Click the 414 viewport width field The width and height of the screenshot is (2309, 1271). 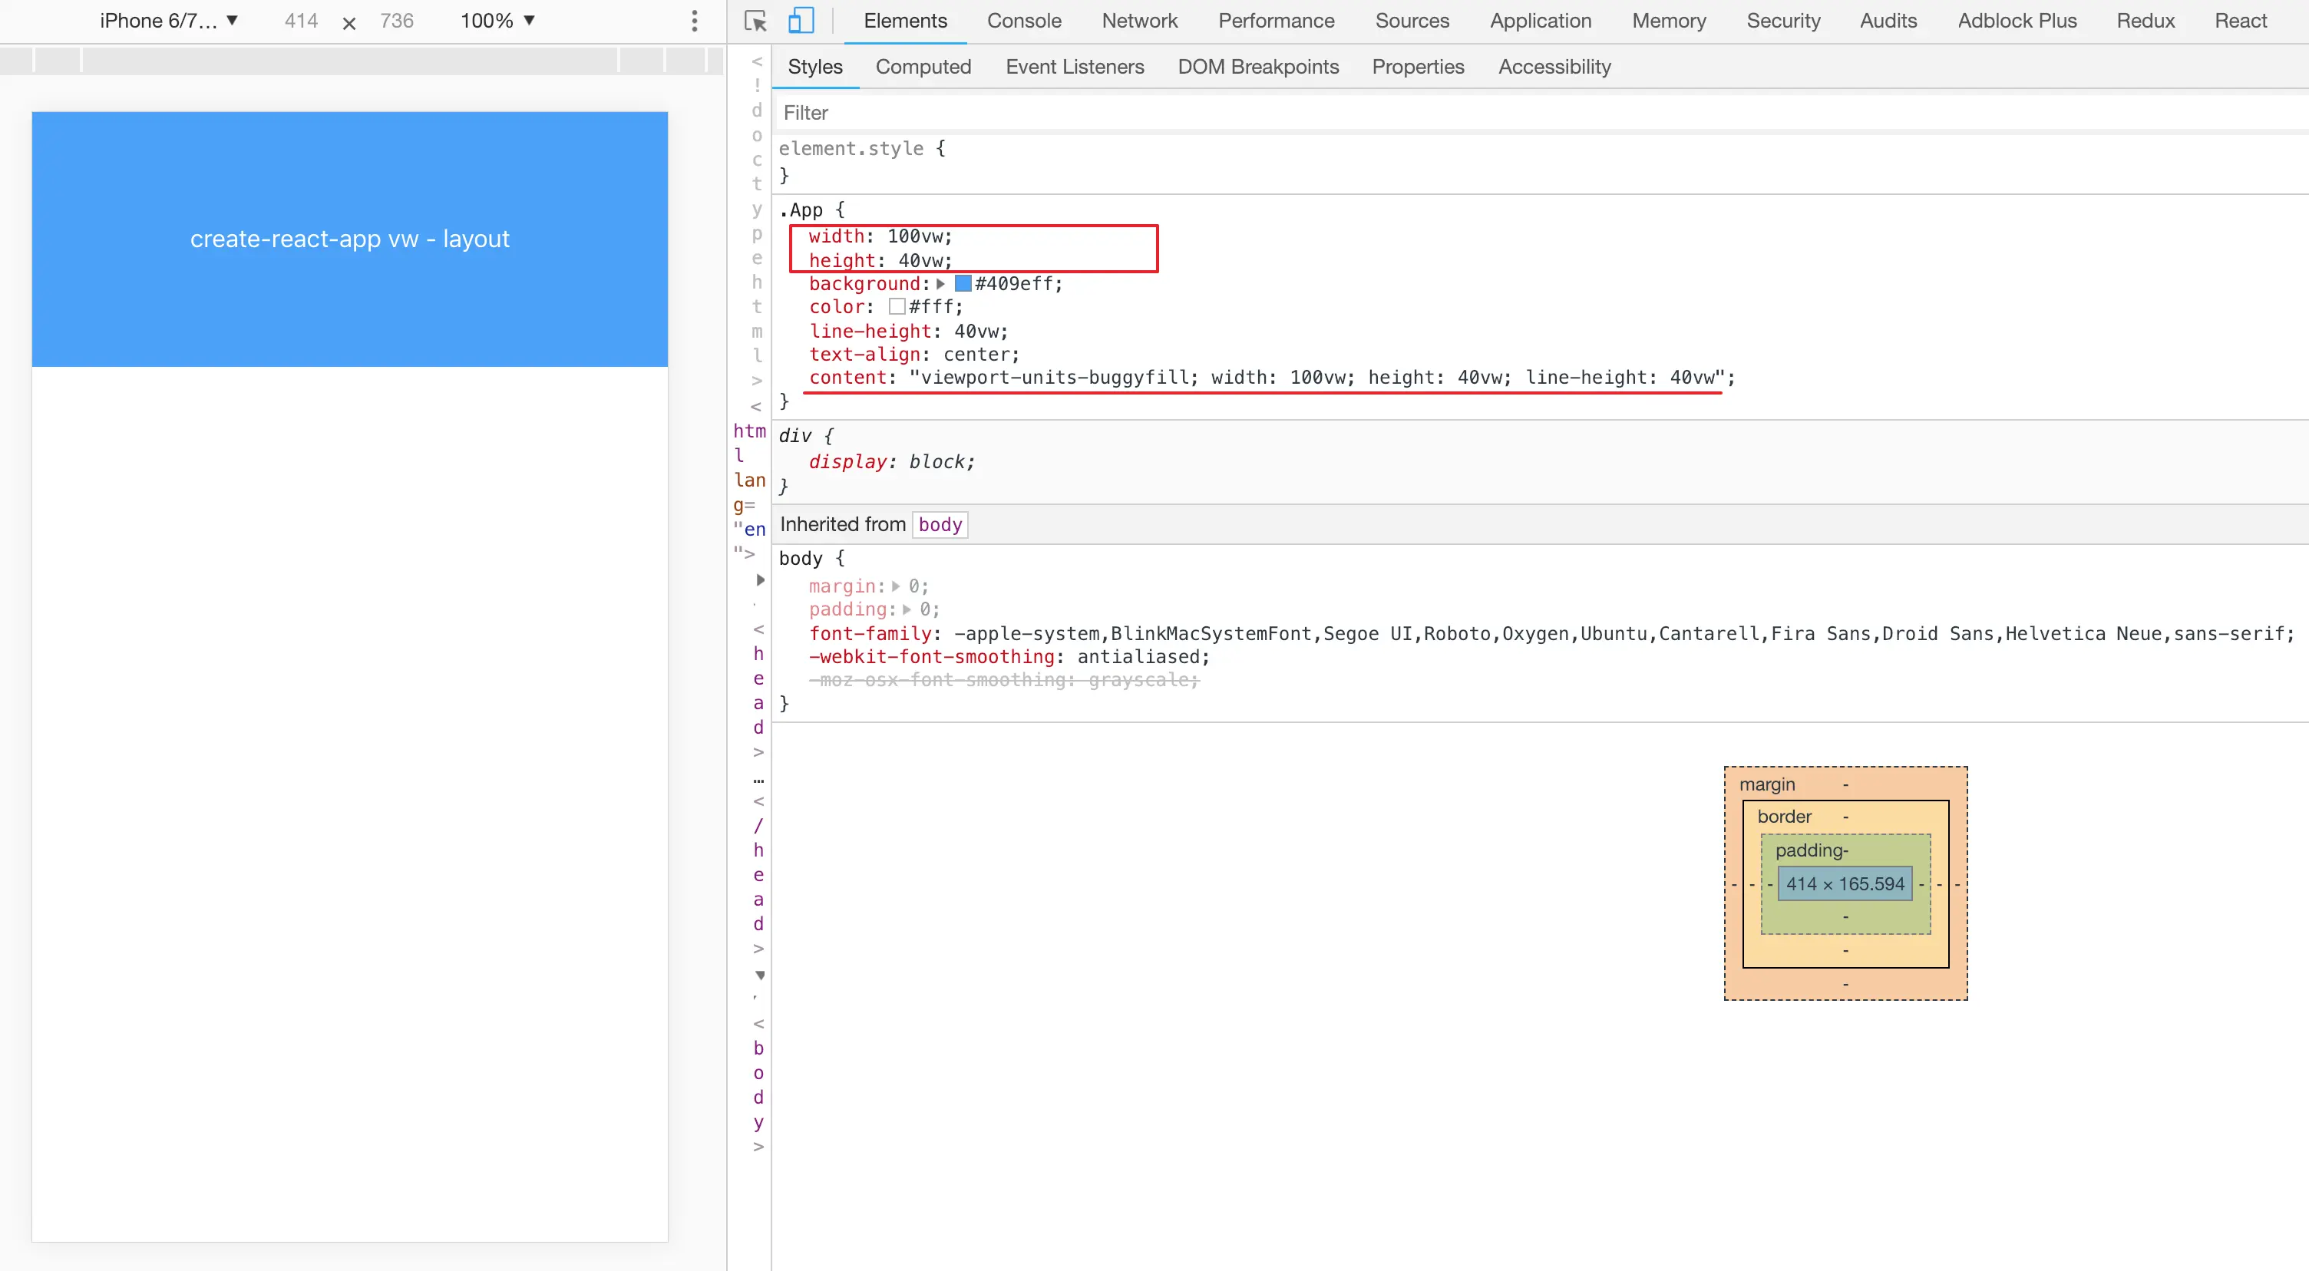tap(301, 21)
